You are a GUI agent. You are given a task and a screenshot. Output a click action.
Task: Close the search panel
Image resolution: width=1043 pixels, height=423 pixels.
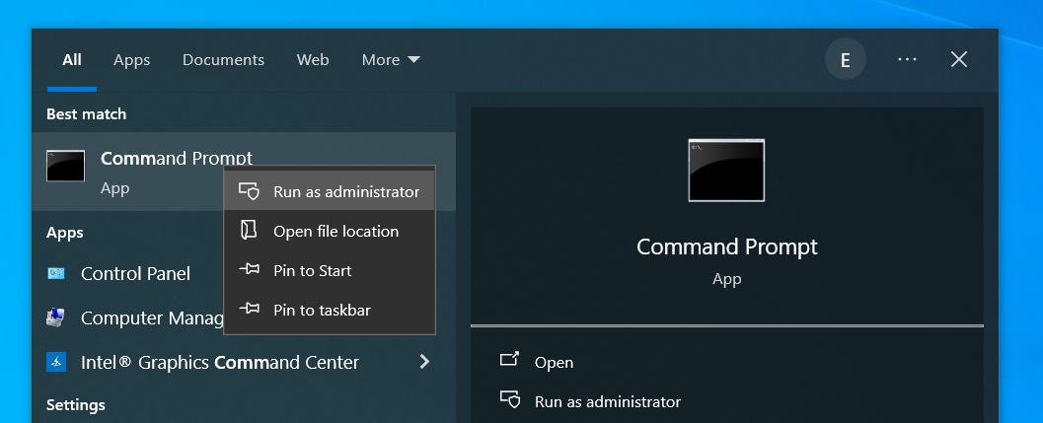pos(958,59)
